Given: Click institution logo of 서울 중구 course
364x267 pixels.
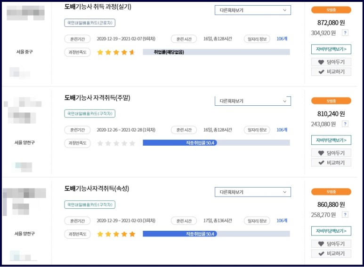Looking at the screenshot, I should point(25,13).
